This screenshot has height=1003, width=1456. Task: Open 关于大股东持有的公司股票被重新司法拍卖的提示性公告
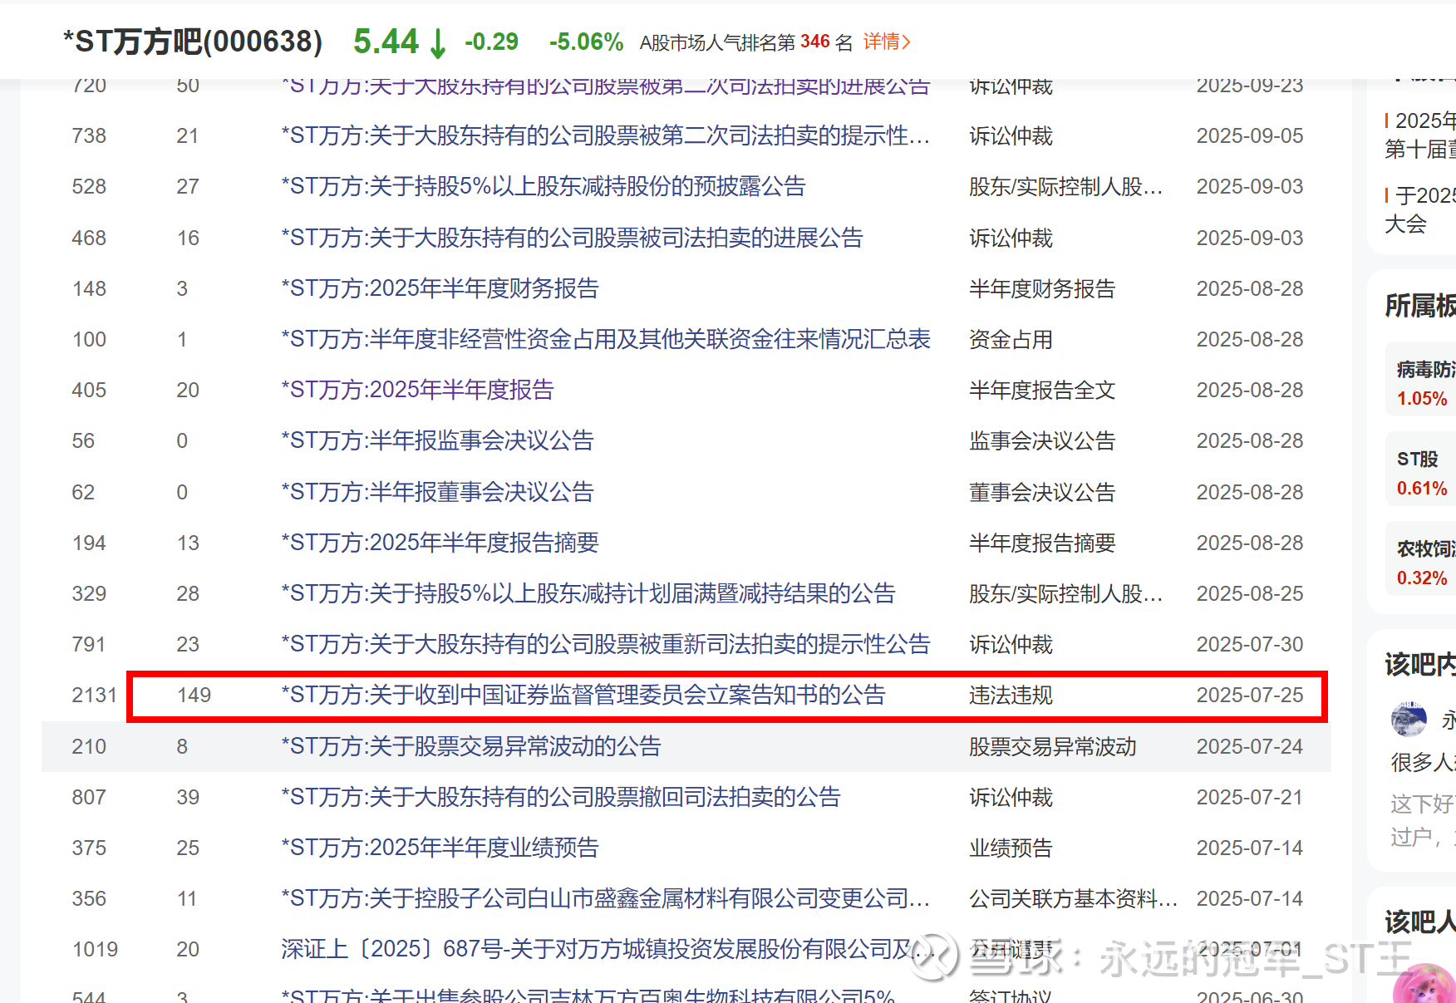[606, 644]
